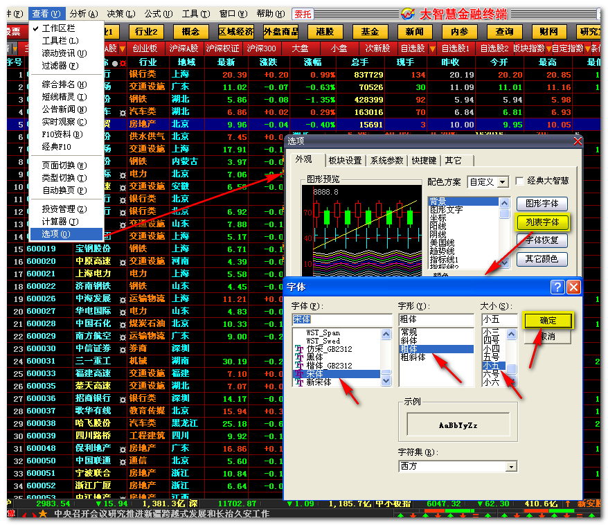Click the 字体恢复 button
The height and width of the screenshot is (525, 608).
point(542,240)
